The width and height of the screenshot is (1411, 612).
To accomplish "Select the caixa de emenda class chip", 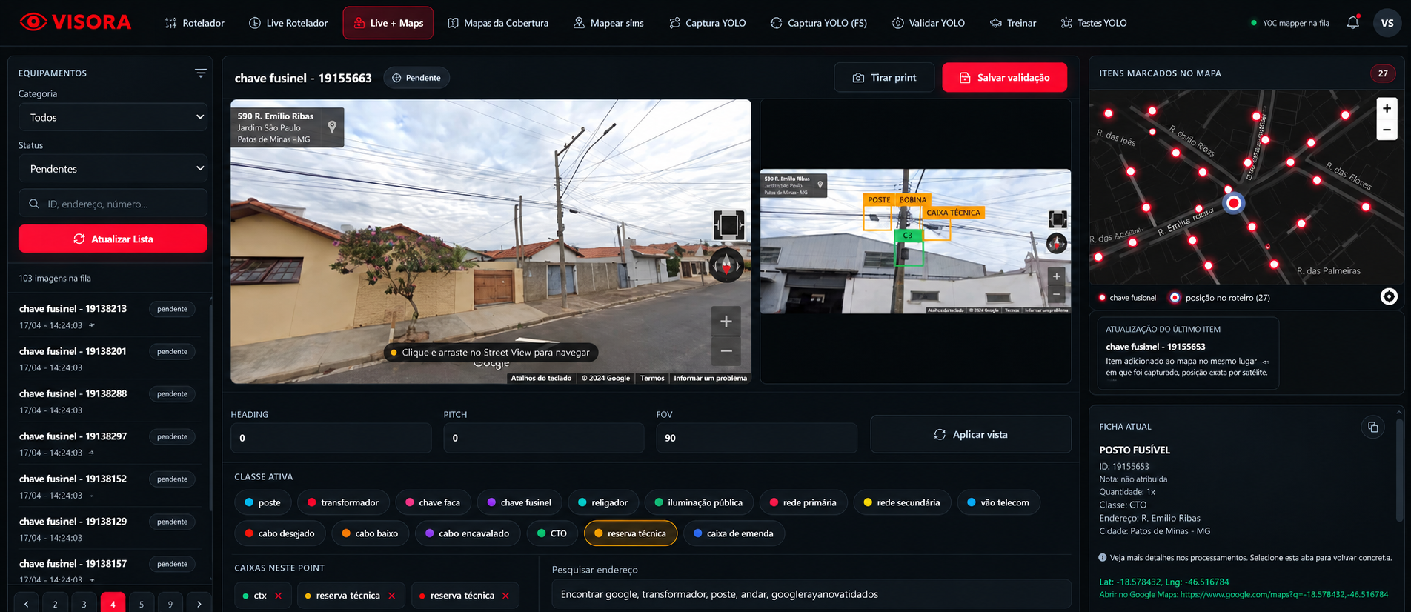I will click(x=734, y=533).
